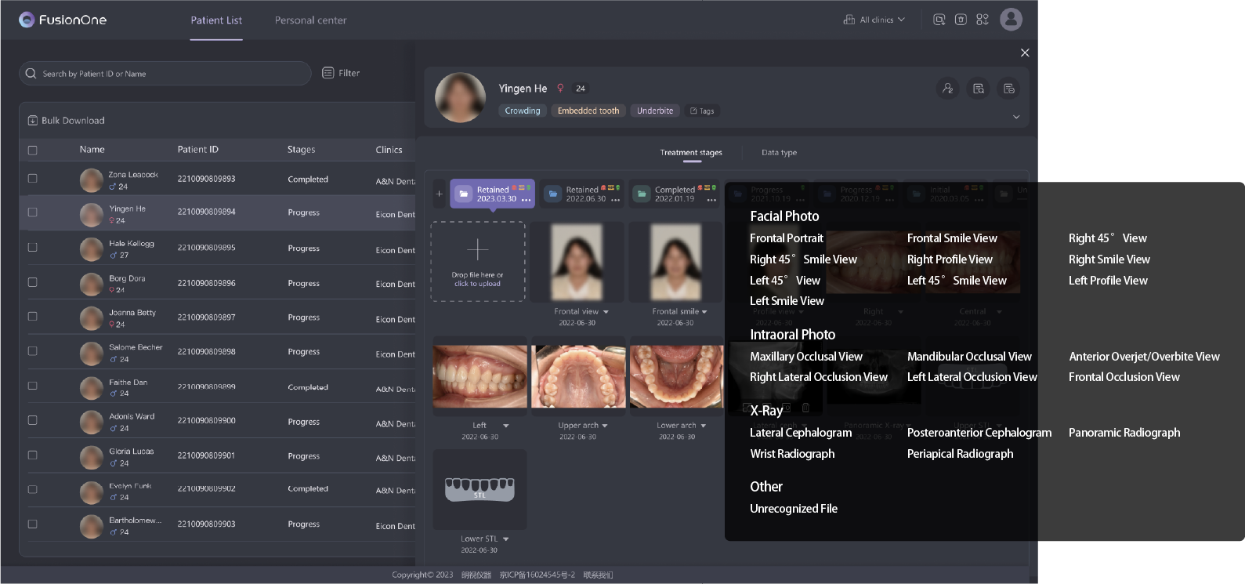
Task: Click the remove record icon in patient header
Action: point(1009,89)
